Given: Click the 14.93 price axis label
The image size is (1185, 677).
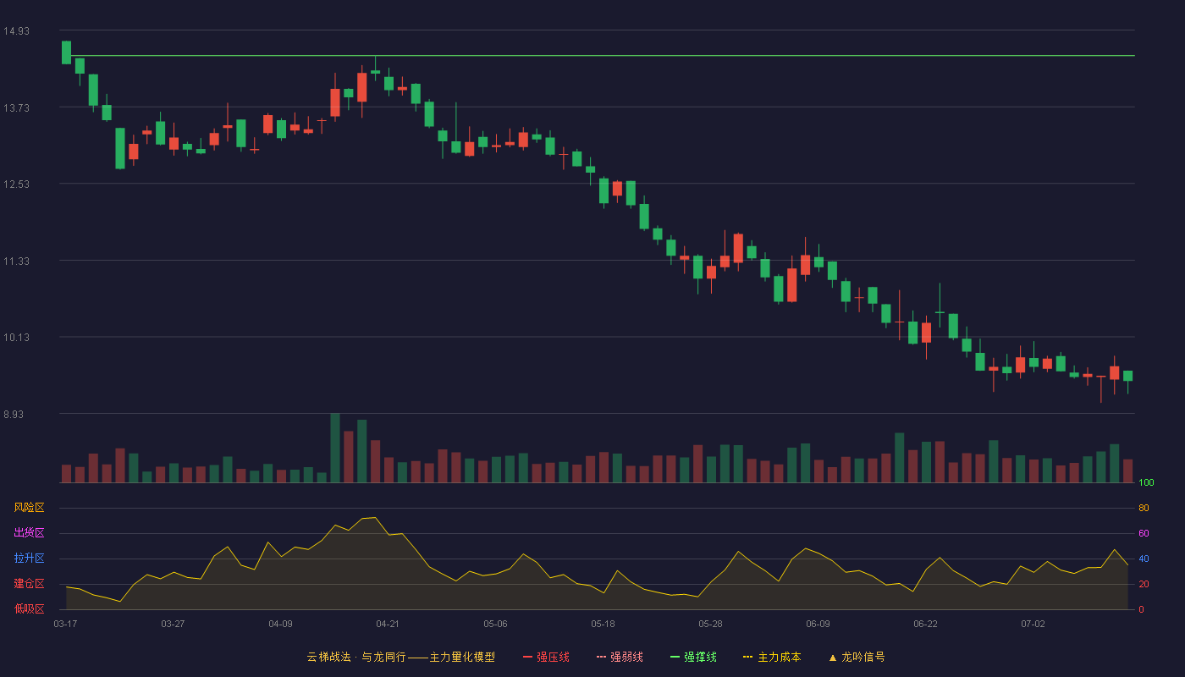Looking at the screenshot, I should tap(16, 31).
